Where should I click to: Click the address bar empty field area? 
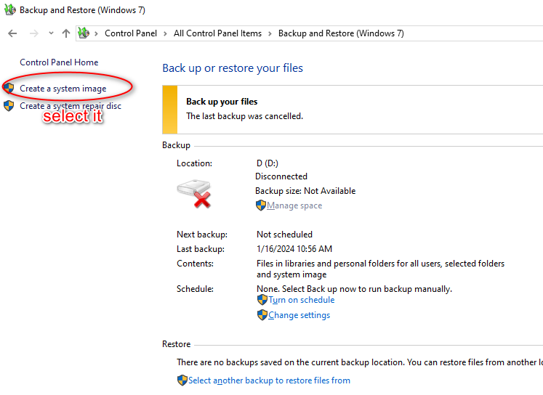click(473, 33)
